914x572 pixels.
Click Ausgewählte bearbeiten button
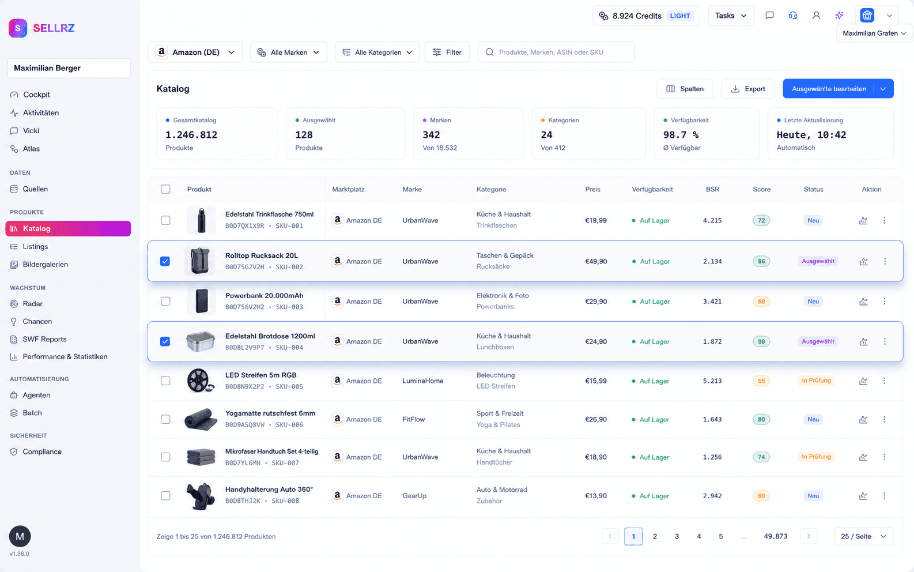tap(829, 89)
